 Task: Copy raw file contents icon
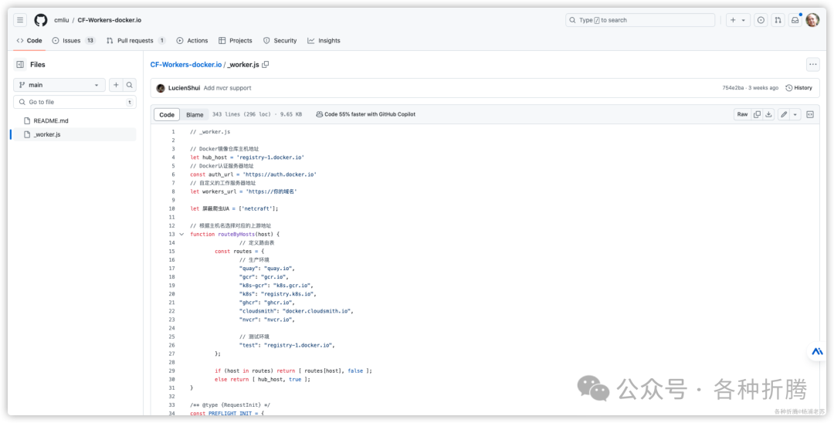click(x=757, y=114)
